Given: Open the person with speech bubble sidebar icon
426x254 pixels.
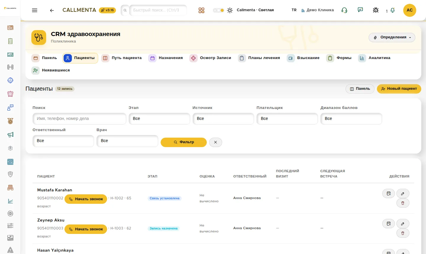Looking at the screenshot, I should click(x=10, y=108).
